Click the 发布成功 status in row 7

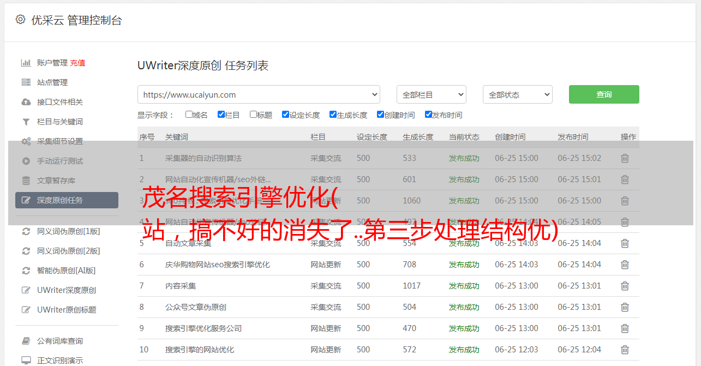tap(464, 286)
